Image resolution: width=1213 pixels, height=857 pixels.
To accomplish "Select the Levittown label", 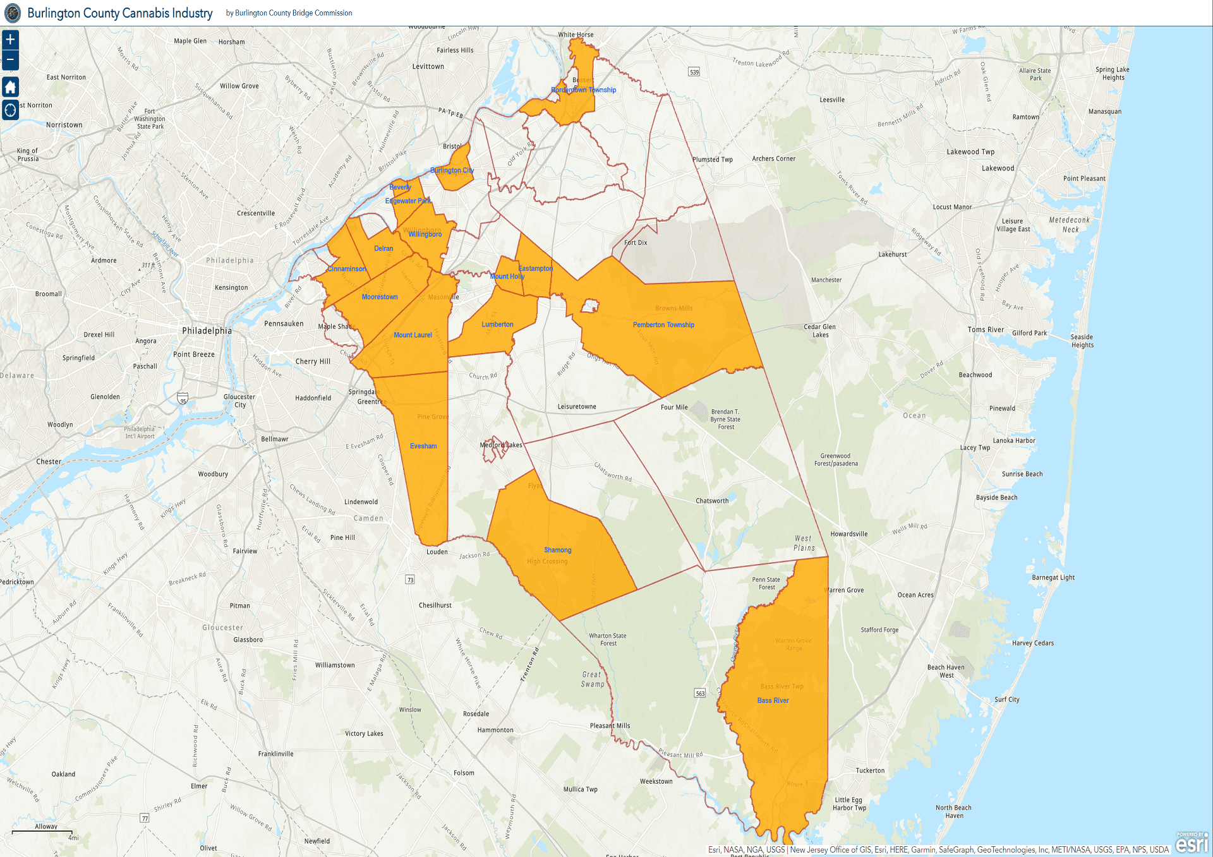I will (x=428, y=66).
